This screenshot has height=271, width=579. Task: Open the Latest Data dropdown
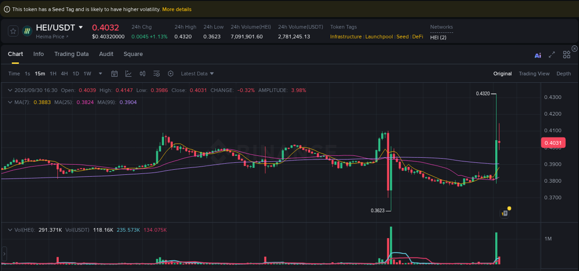(x=197, y=74)
